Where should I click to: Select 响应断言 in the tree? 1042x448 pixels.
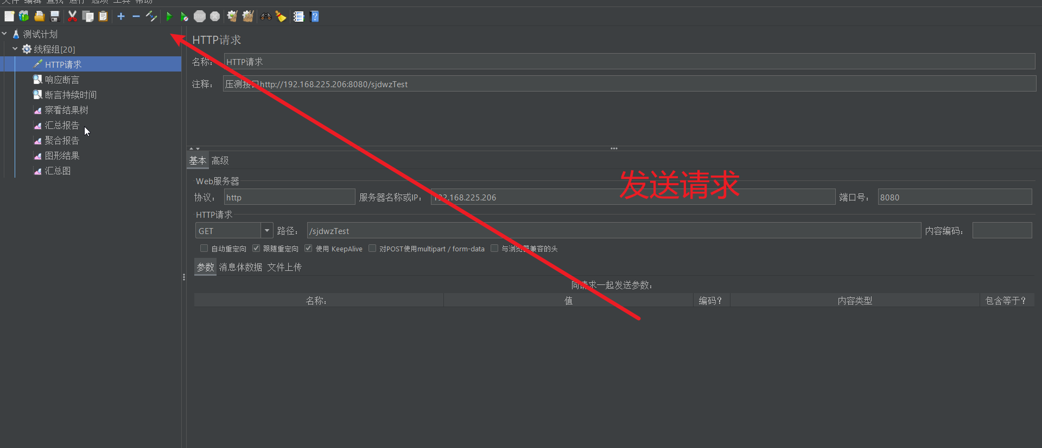62,80
